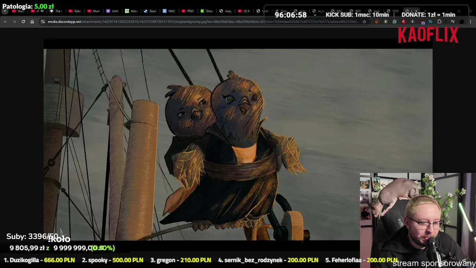Open the Grammarly extension icon

395,22
